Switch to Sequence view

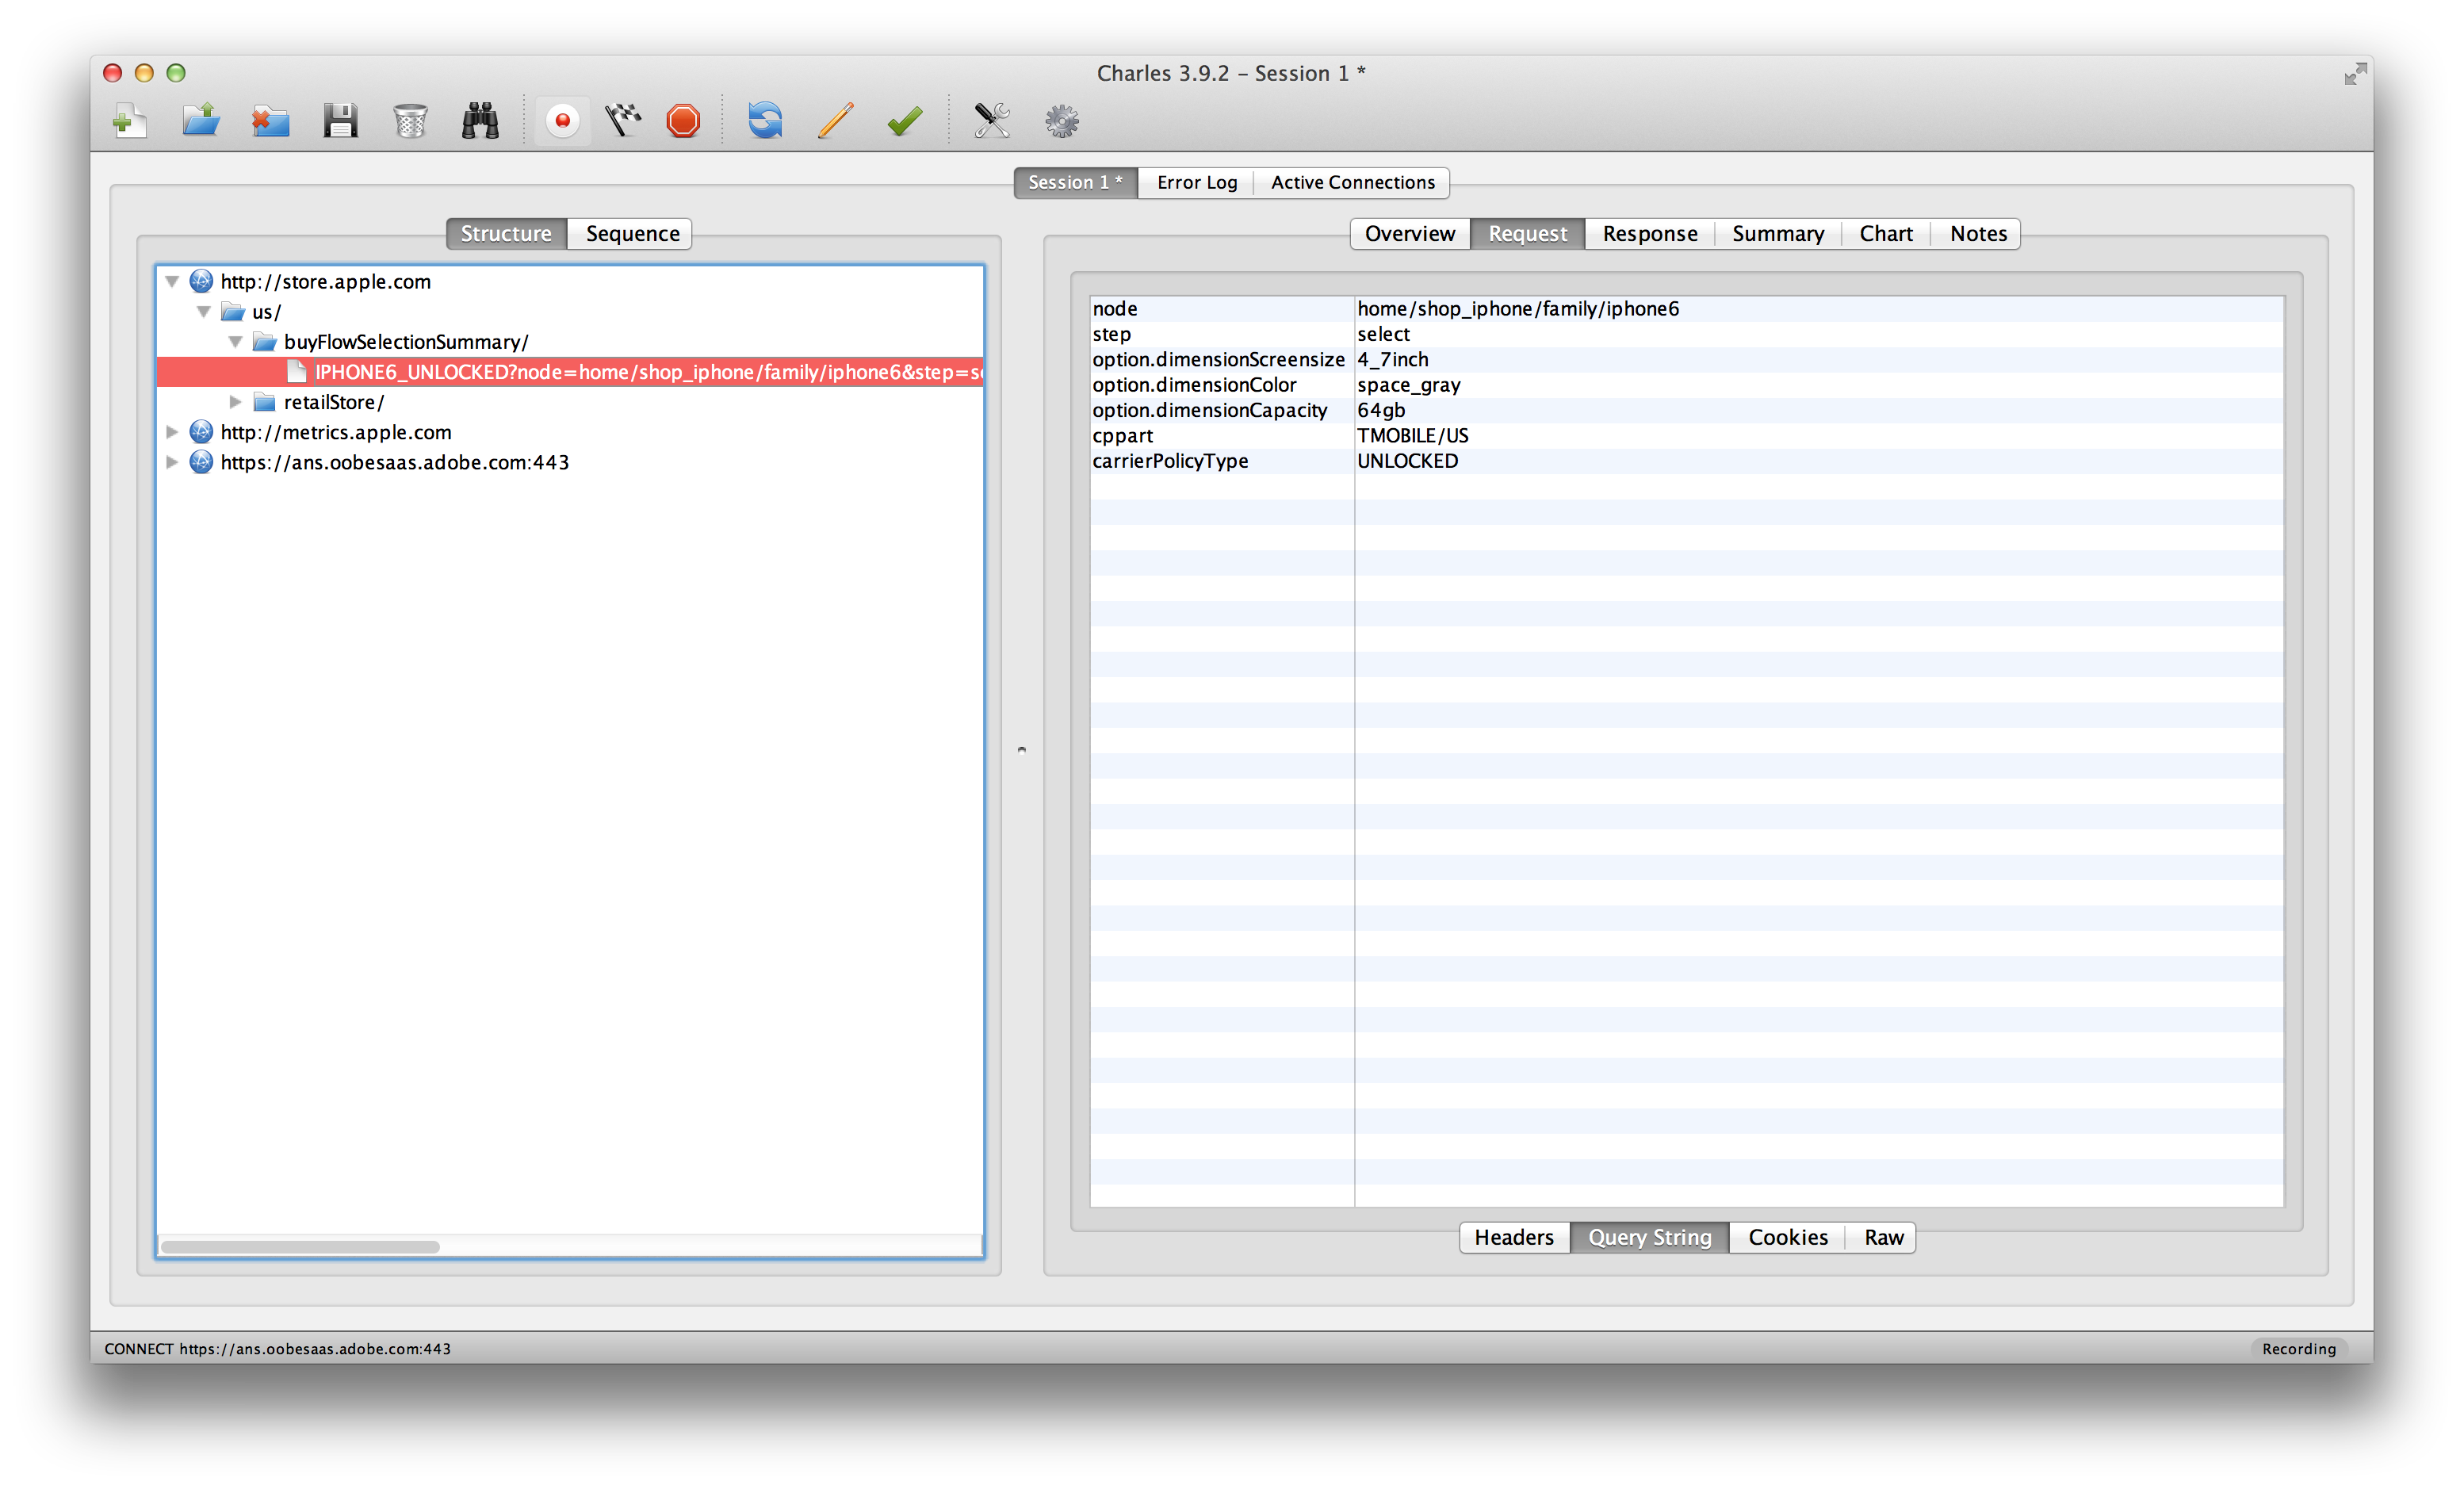632,233
